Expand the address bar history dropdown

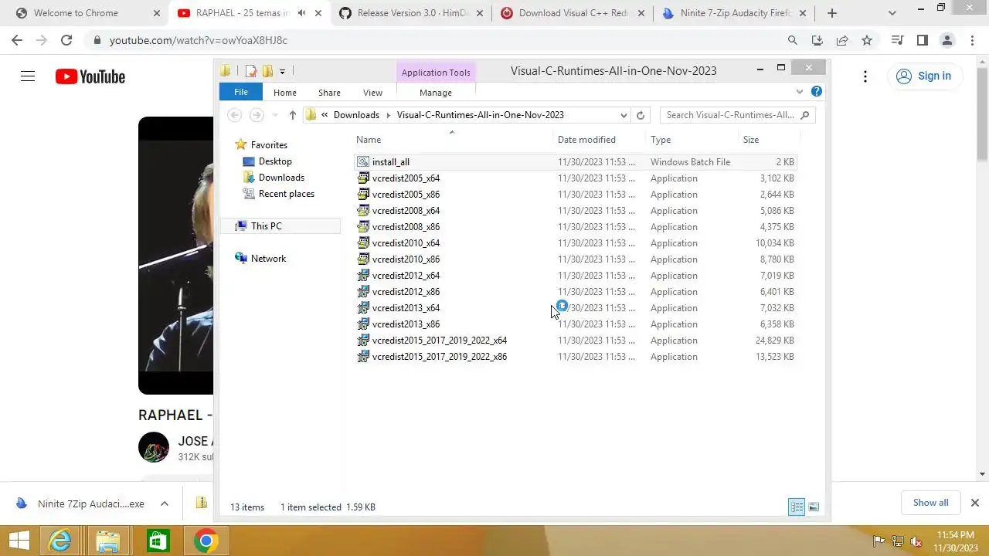tap(624, 115)
